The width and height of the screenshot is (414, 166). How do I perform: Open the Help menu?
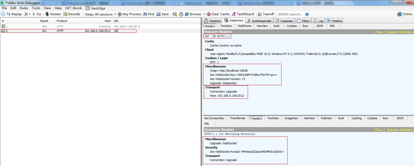[58, 8]
